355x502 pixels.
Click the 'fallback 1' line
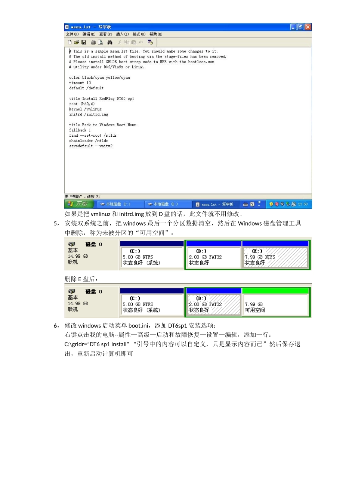80,130
